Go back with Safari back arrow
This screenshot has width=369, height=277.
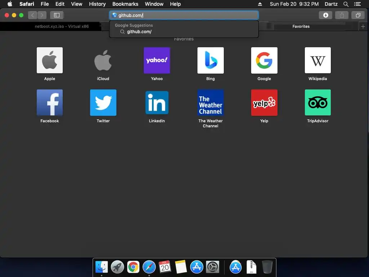click(33, 15)
